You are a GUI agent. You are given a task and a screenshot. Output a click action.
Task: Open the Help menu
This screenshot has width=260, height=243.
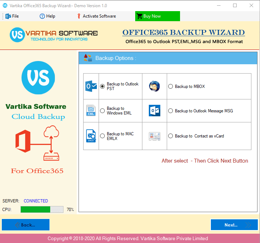[47, 16]
